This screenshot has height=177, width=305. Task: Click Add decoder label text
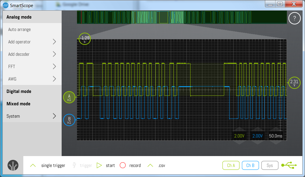click(19, 54)
